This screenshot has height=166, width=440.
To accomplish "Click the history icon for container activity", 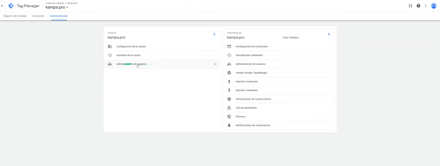I will (229, 55).
